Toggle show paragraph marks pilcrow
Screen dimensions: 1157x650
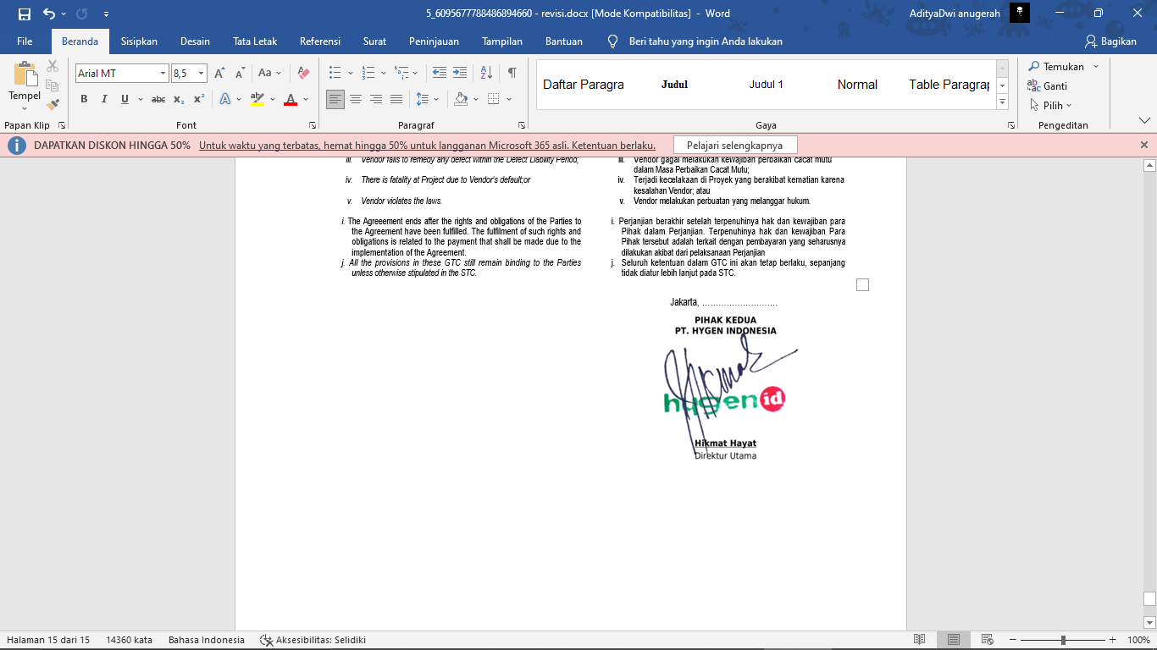tap(512, 73)
